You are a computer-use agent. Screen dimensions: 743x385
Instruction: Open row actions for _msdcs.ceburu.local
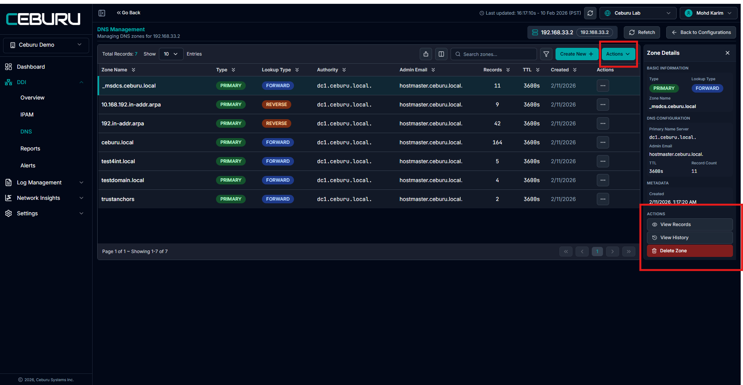(x=603, y=86)
